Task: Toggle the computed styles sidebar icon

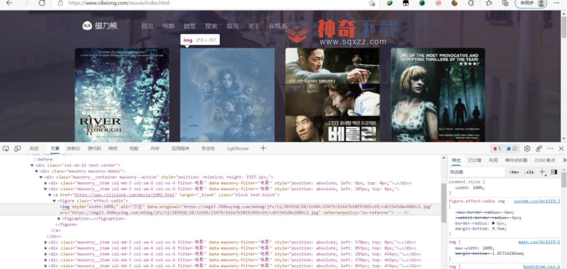Action: [554, 172]
